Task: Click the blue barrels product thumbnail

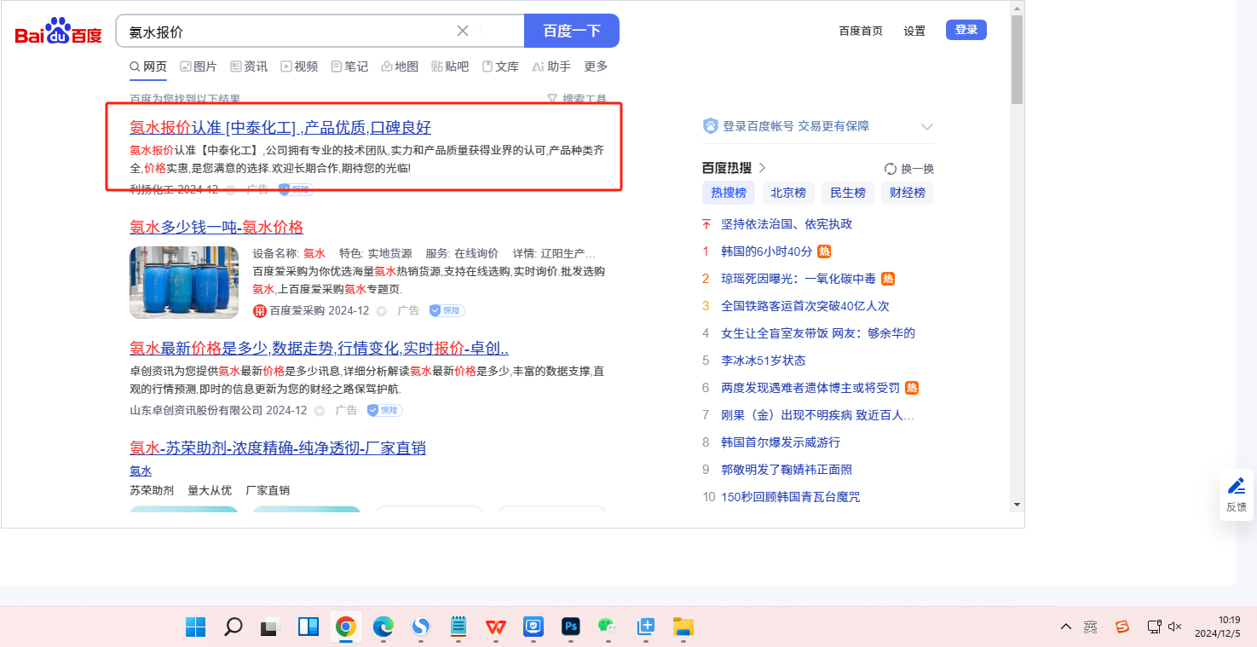Action: pos(184,282)
